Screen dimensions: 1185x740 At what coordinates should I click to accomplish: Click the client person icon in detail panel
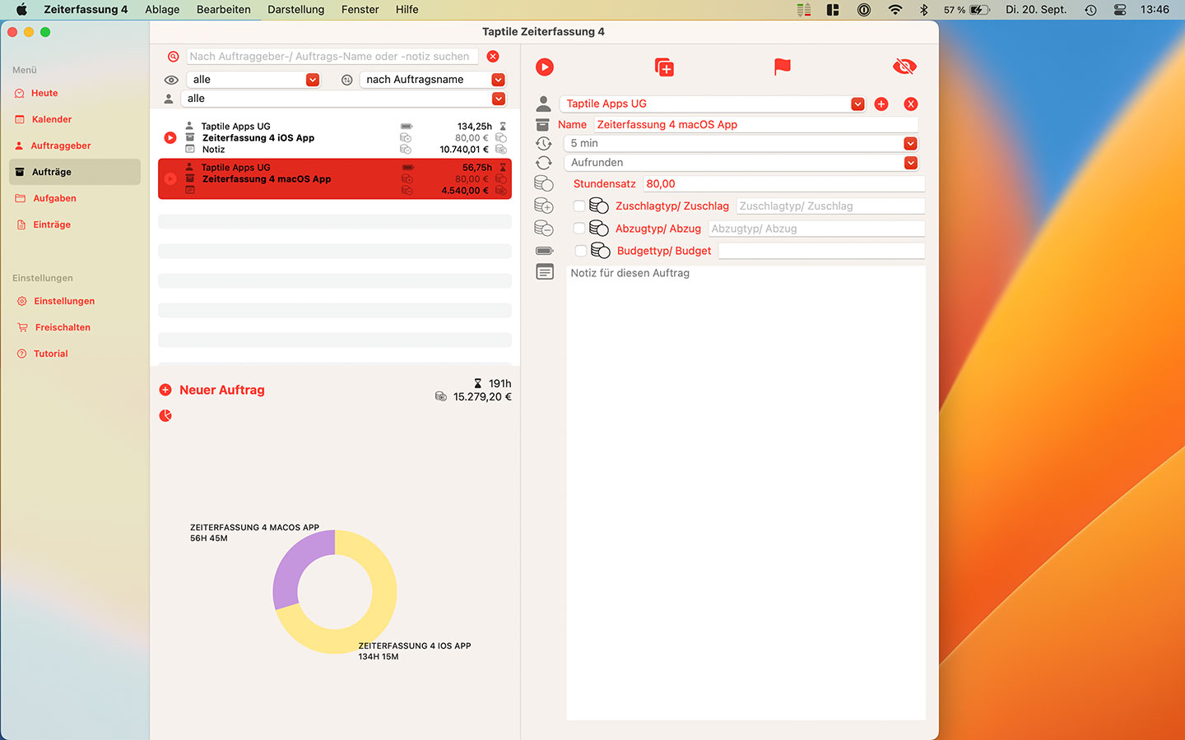543,104
